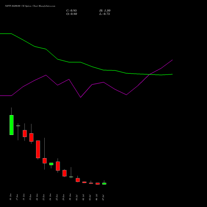
Task: Click the open value O: 0.80
Action: (x=72, y=14)
